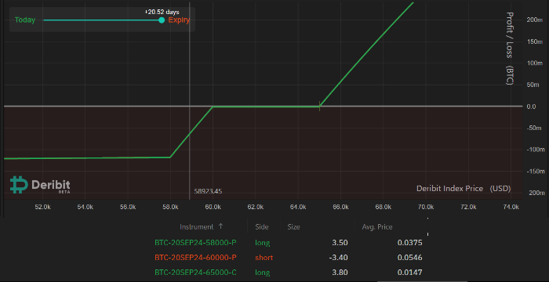Click the 58923.45 index price label

point(208,191)
